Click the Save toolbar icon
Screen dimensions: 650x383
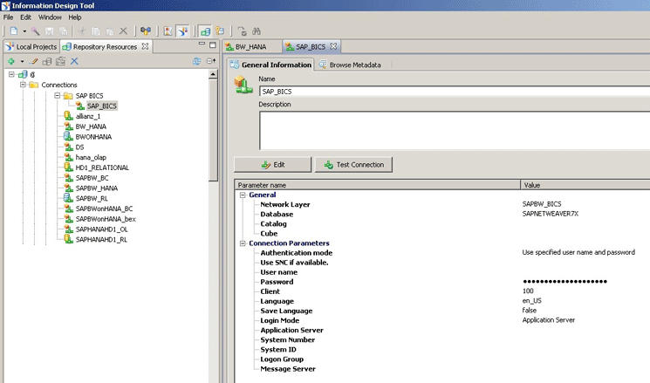(x=50, y=31)
